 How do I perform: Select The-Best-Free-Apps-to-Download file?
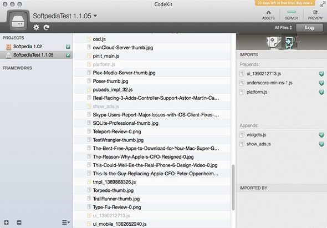[152, 148]
